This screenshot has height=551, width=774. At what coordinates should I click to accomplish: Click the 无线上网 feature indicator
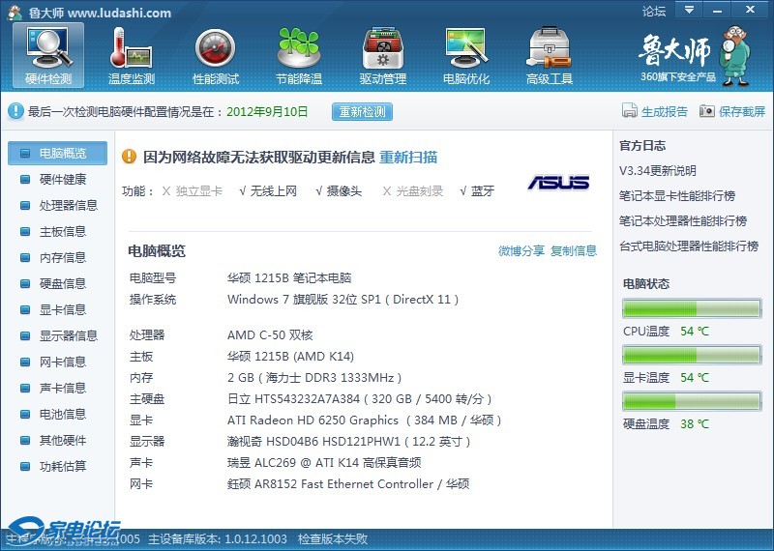[x=268, y=191]
